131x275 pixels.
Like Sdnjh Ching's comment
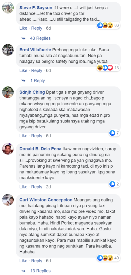(x=24, y=136)
